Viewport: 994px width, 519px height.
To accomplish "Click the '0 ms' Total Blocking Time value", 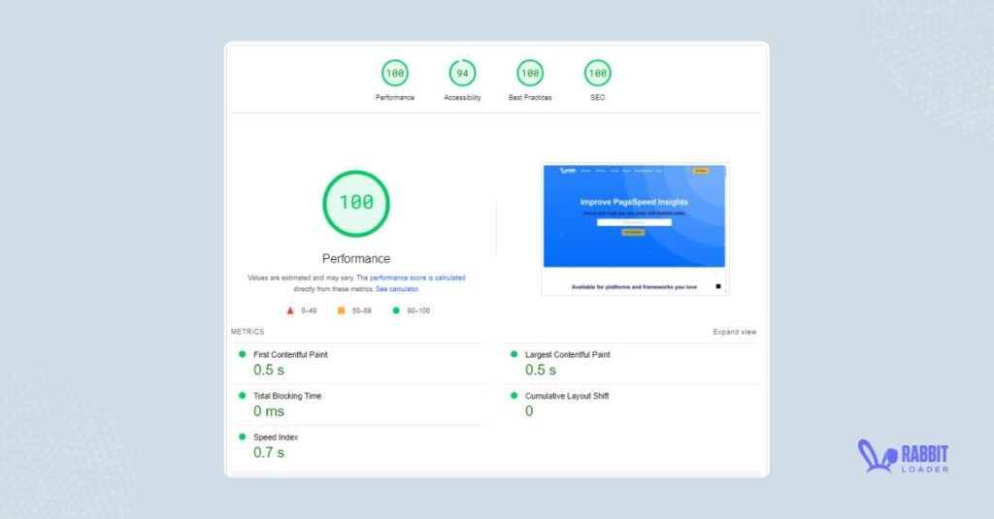I will point(269,411).
